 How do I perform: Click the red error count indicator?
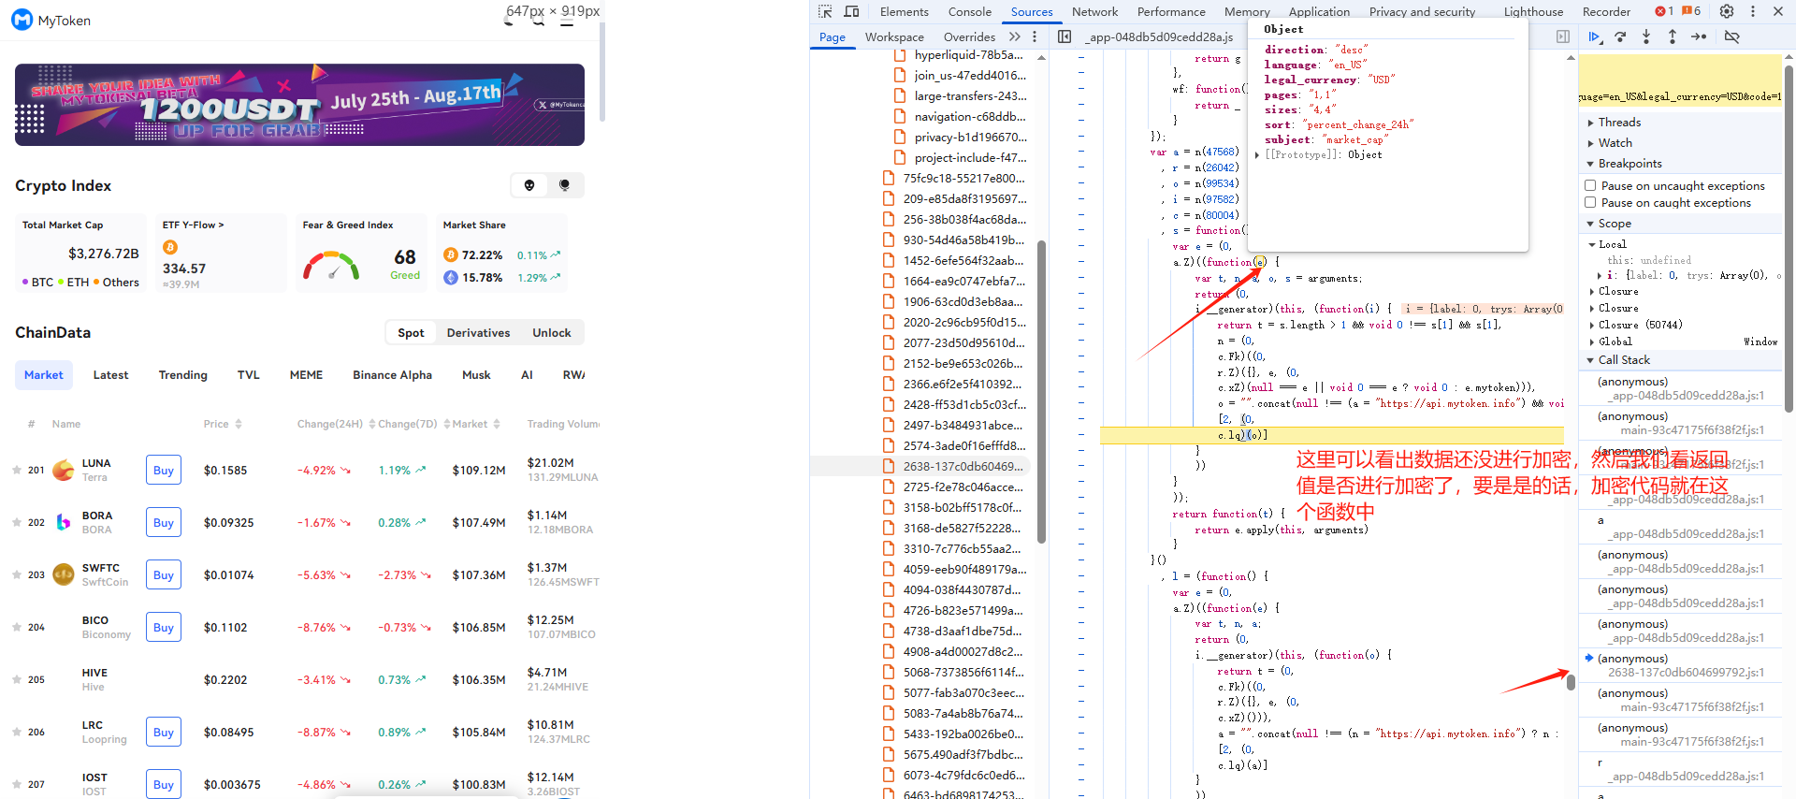point(1664,11)
